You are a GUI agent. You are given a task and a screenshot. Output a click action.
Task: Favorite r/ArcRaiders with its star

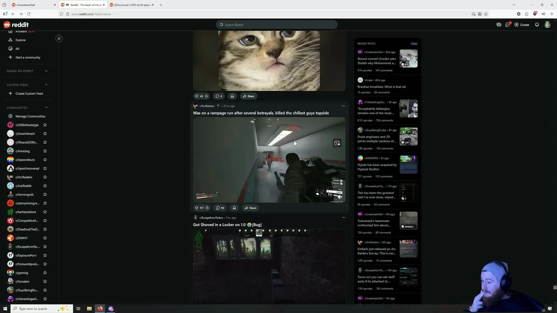[45, 177]
